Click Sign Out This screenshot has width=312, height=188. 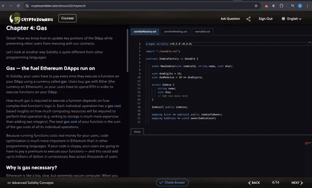coord(266,19)
